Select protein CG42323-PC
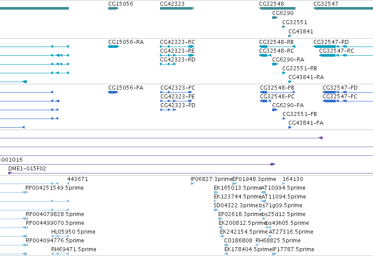 [178, 88]
